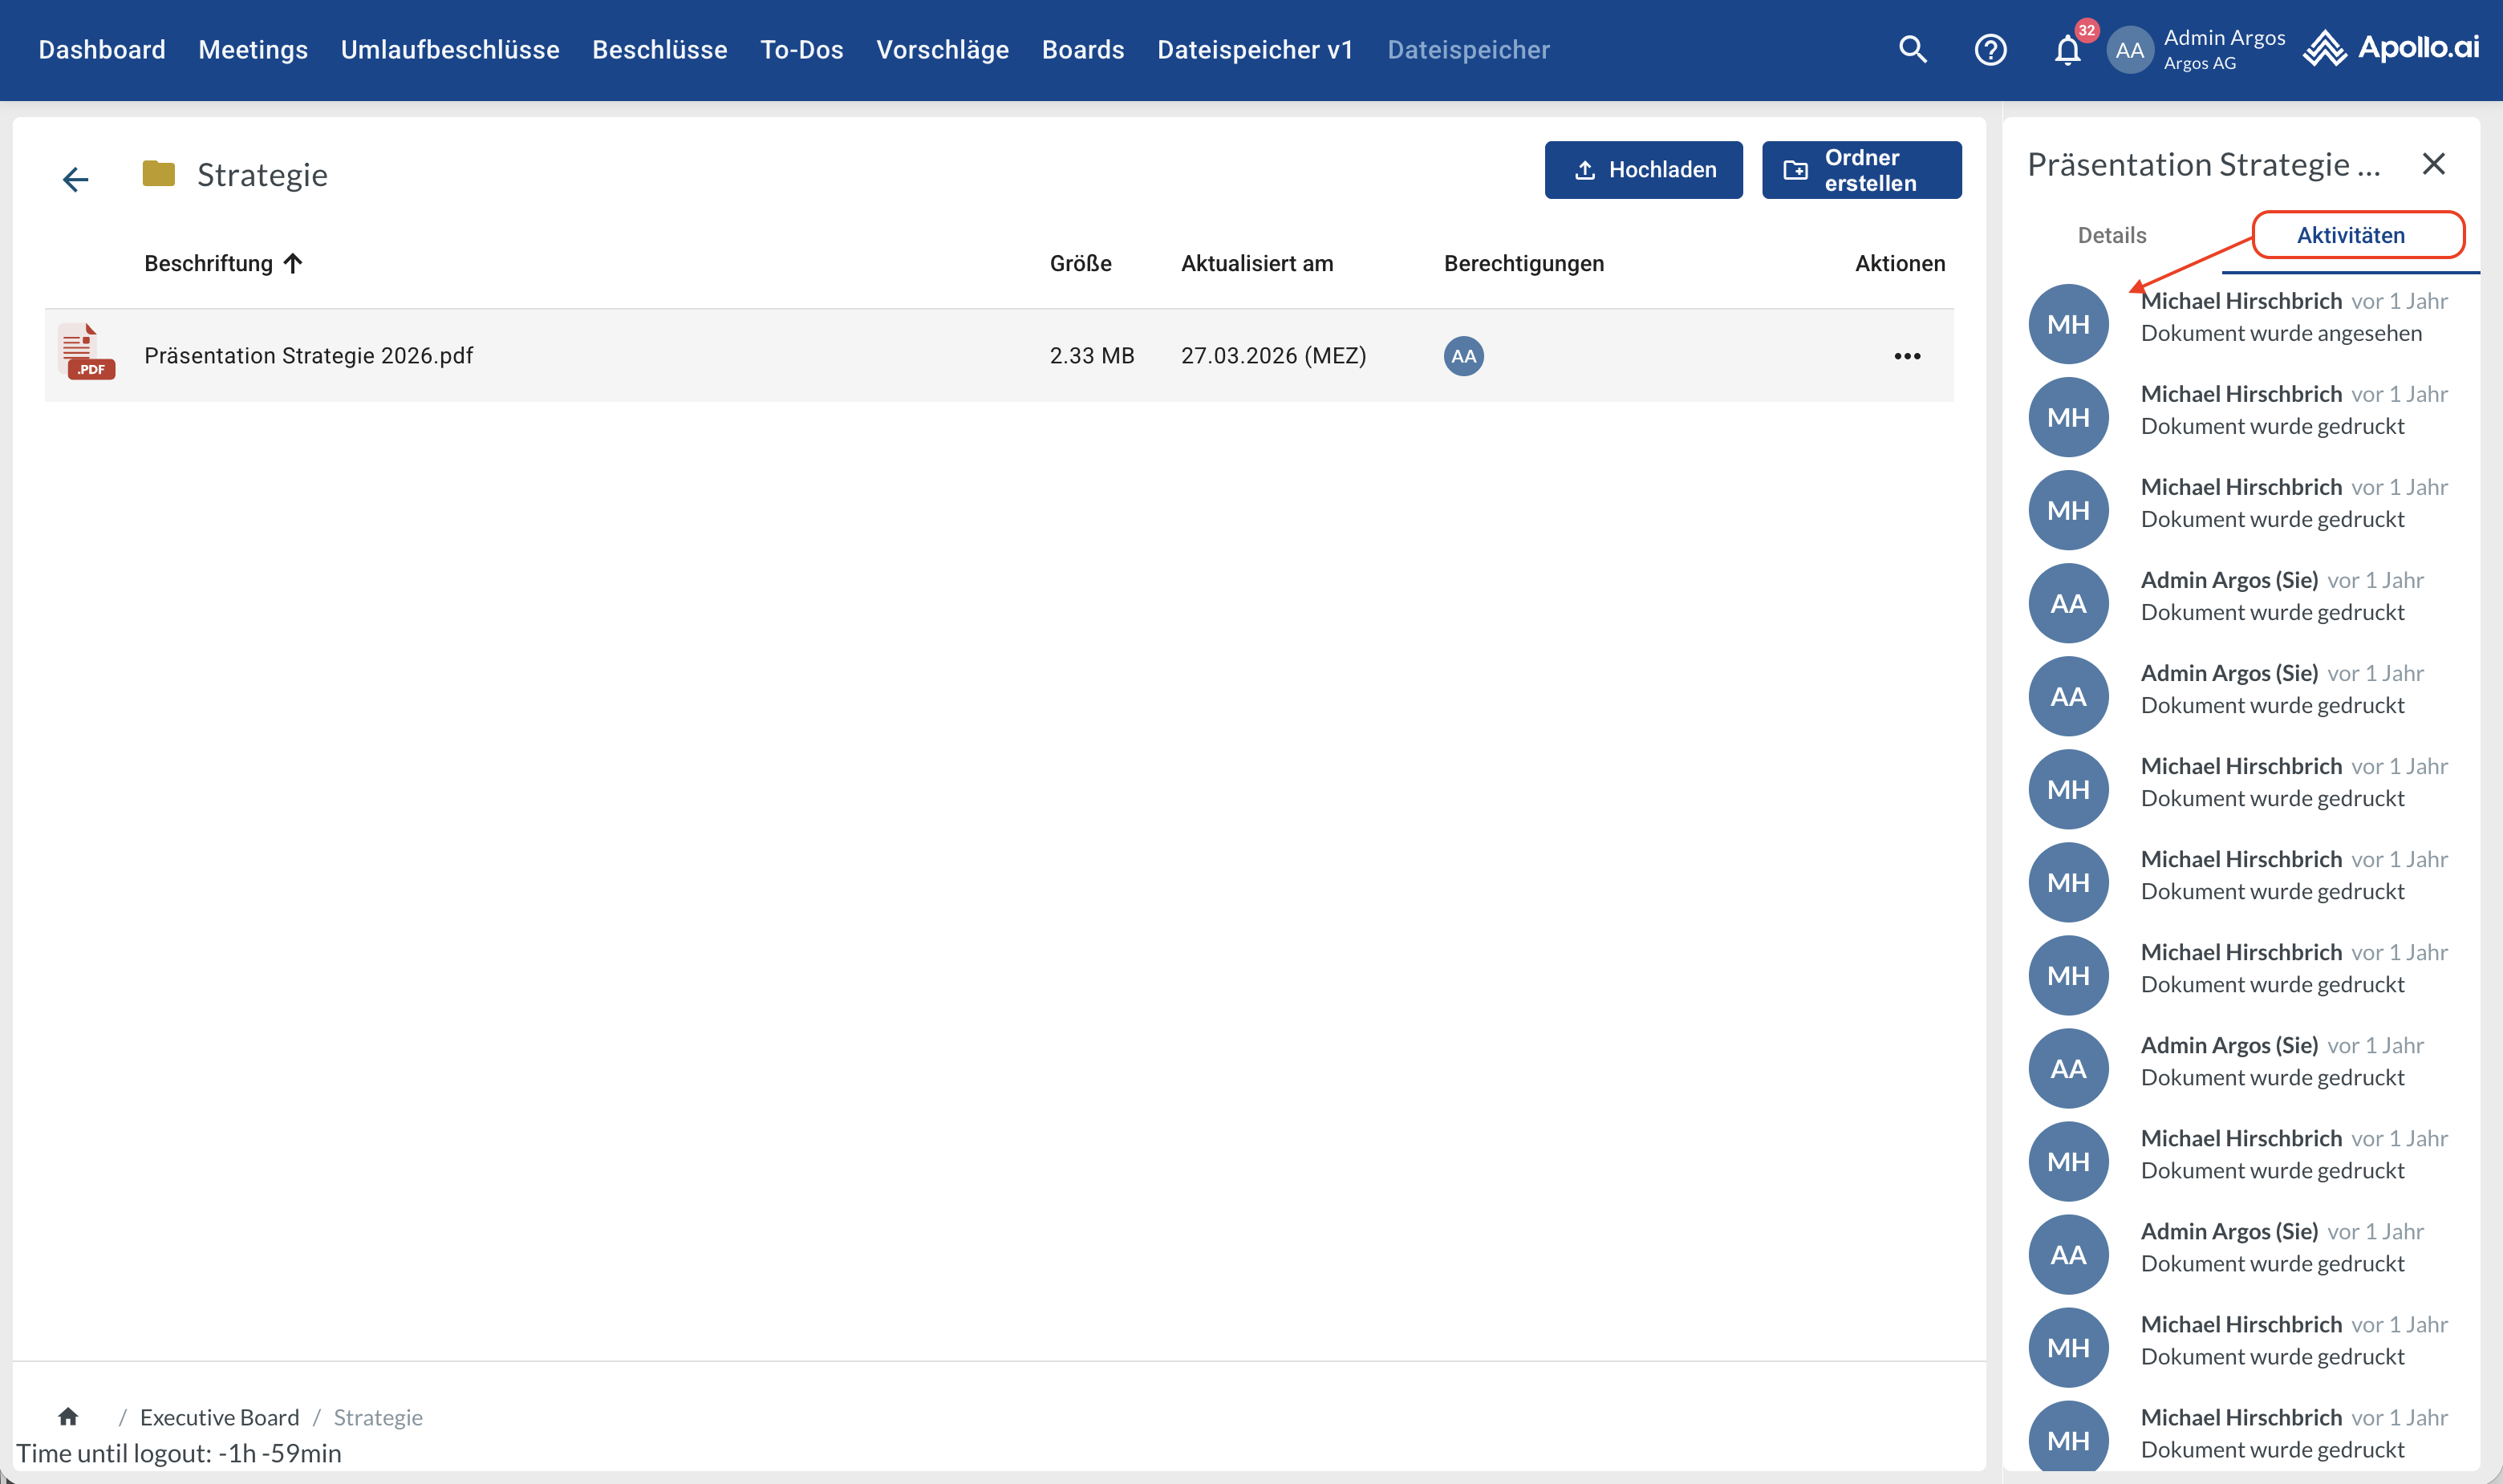Click the back arrow next to Strategie

click(x=76, y=179)
